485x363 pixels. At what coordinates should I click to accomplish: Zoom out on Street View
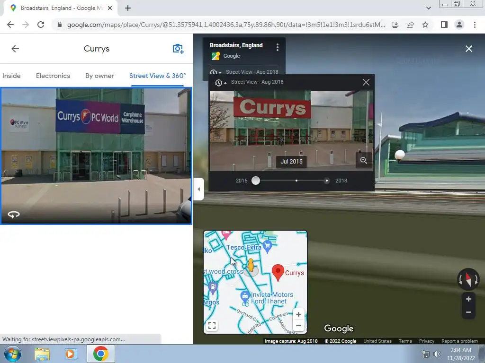468,312
